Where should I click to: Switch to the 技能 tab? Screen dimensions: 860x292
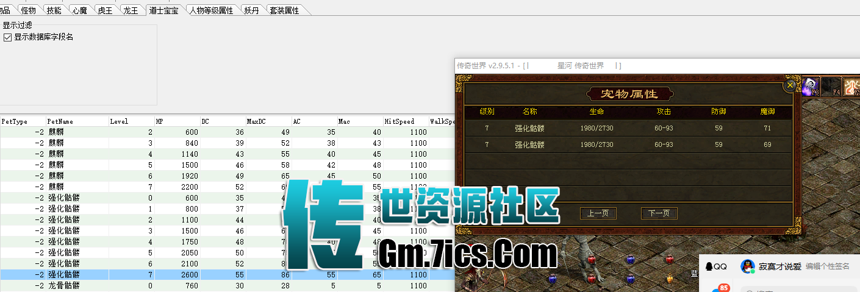coord(54,10)
